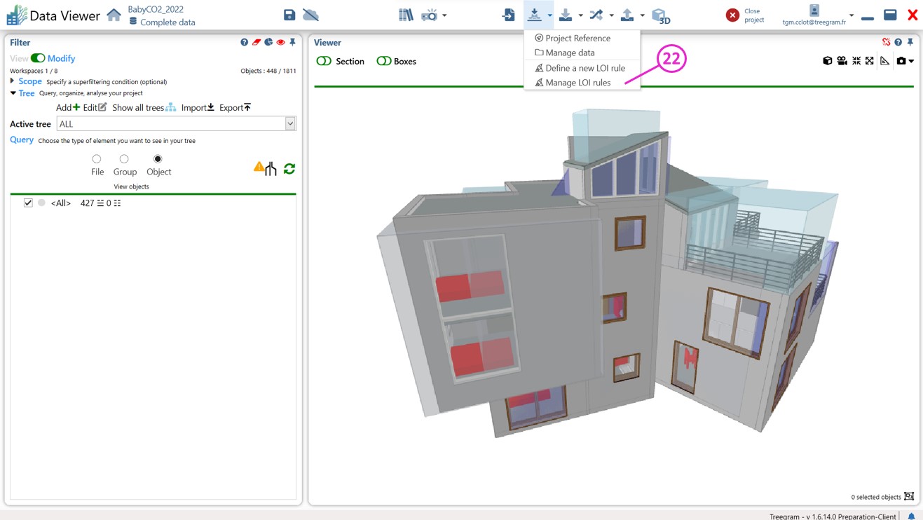This screenshot has height=520, width=923.
Task: Click the notification bell icon
Action: click(x=911, y=516)
